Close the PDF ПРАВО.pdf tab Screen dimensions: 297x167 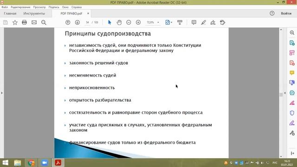pyautogui.click(x=88, y=13)
